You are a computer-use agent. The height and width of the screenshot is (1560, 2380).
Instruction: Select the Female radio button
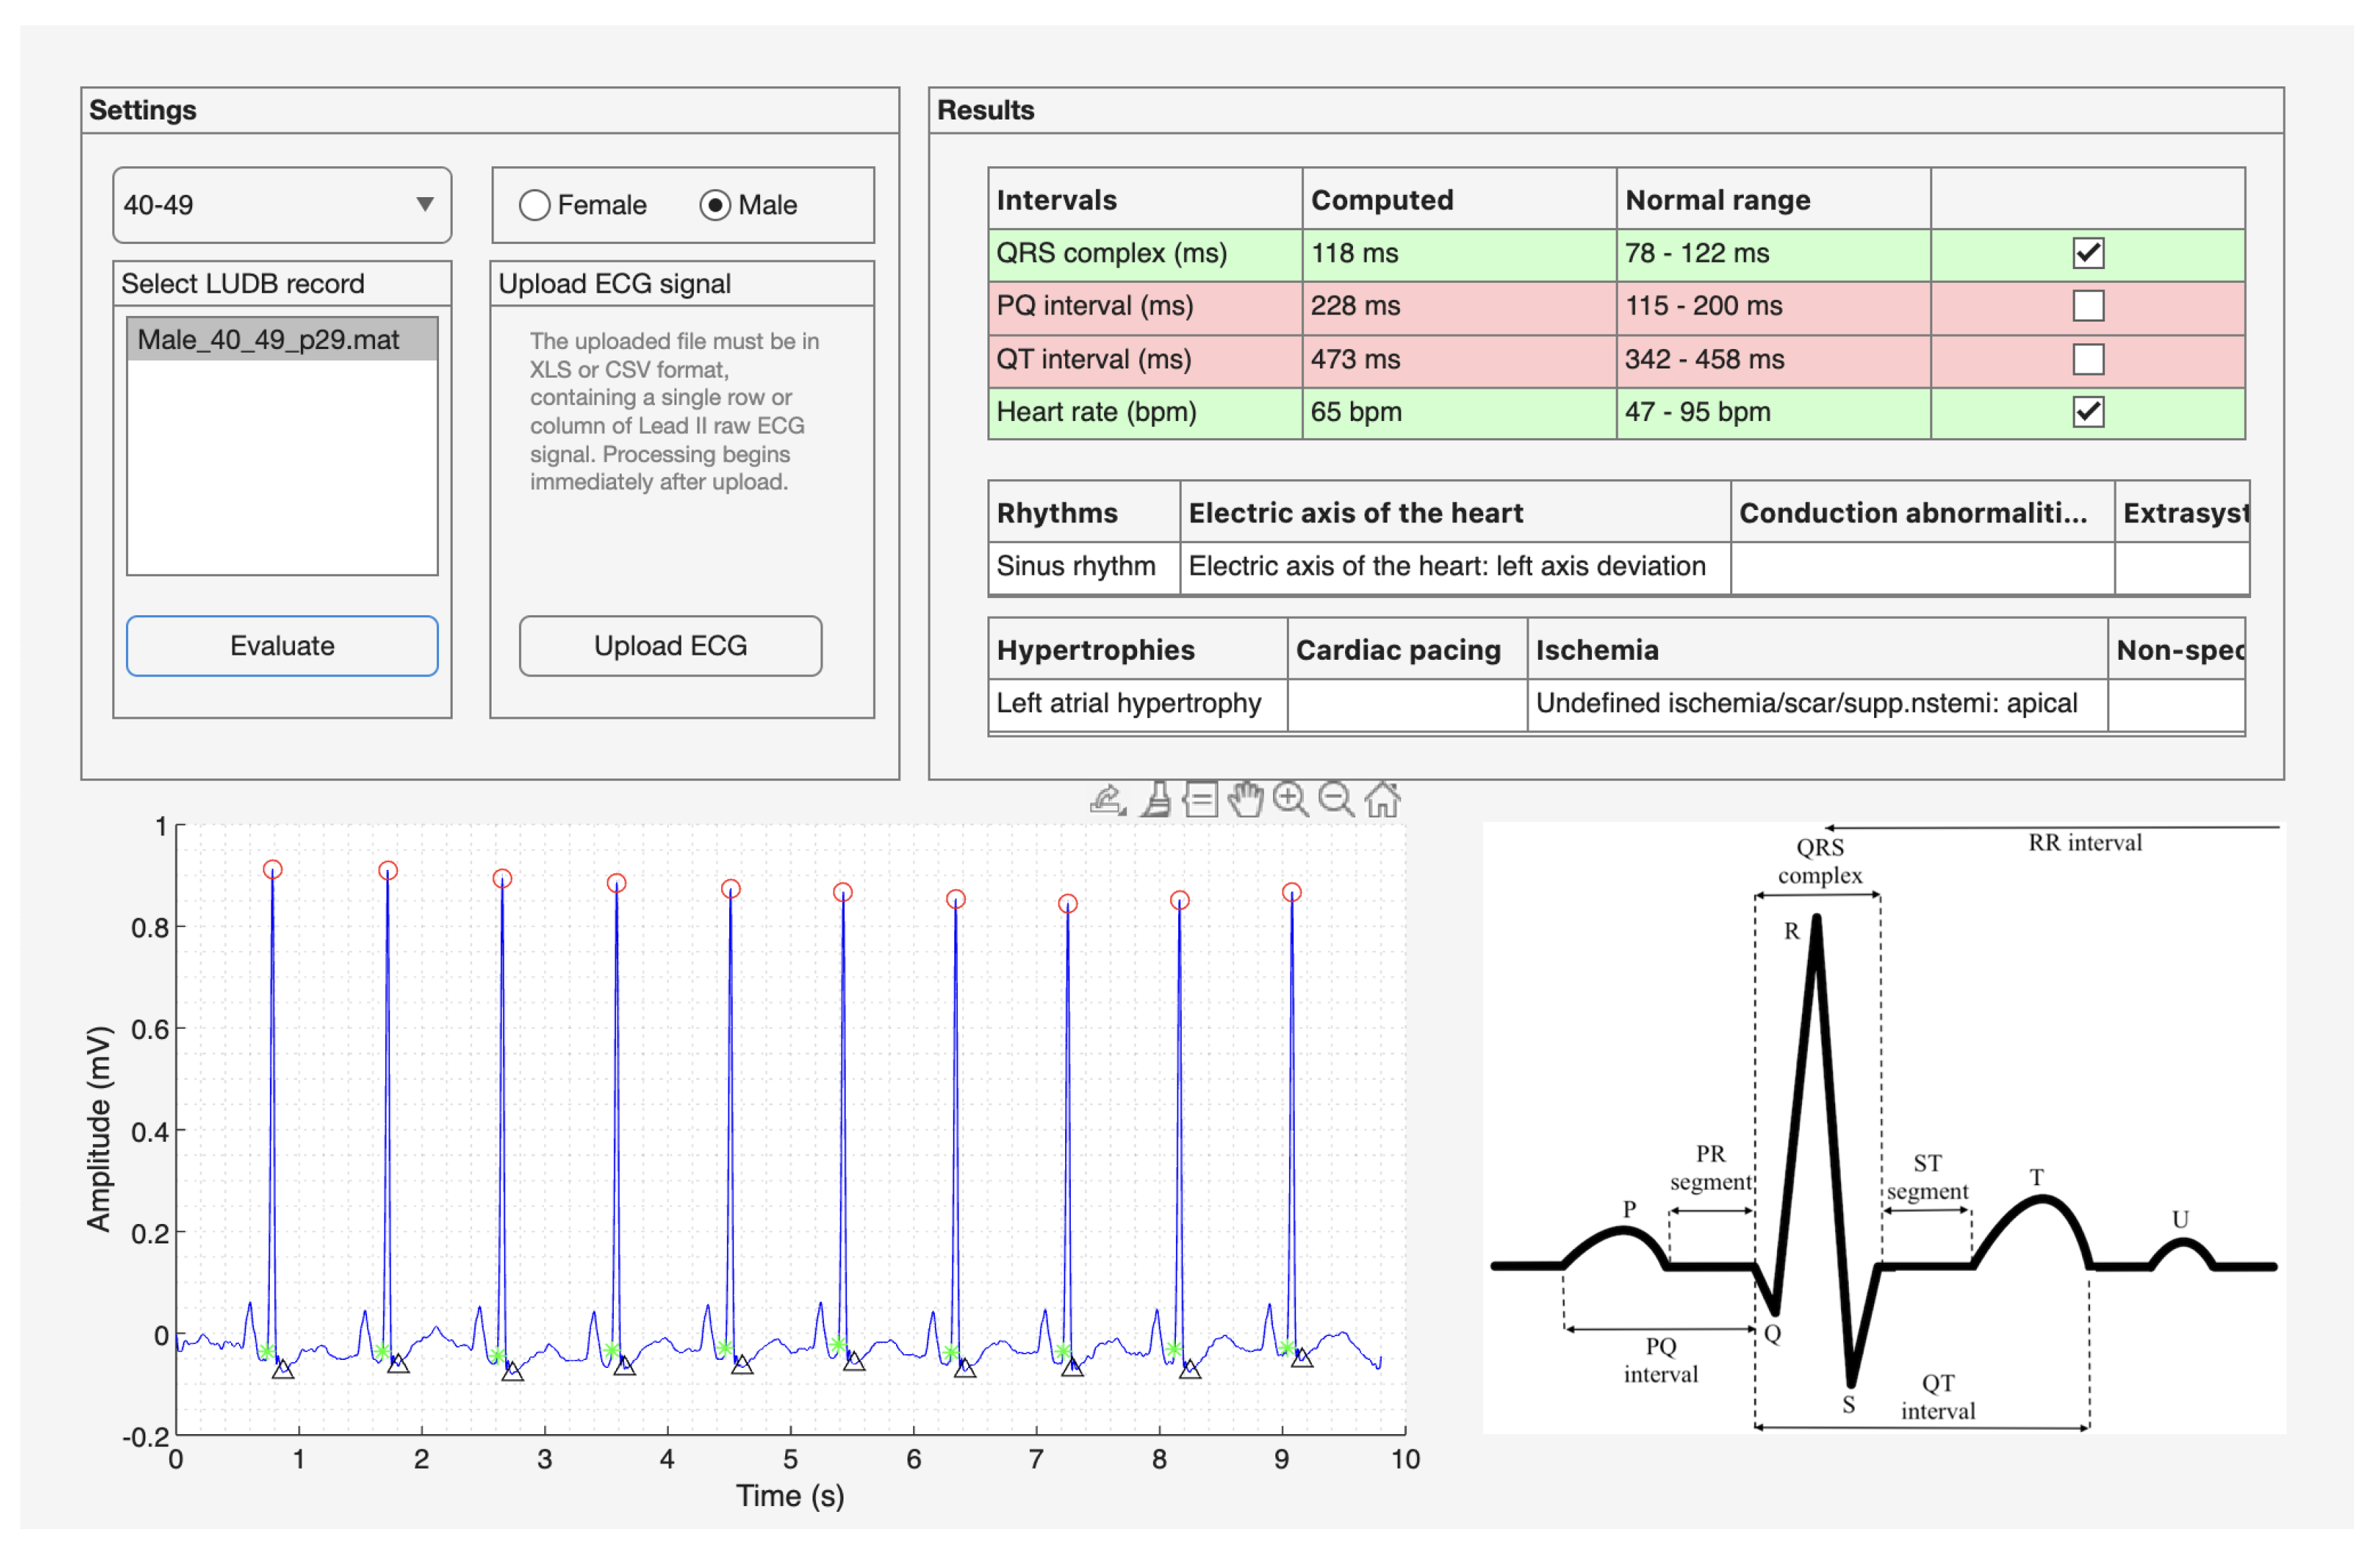[x=535, y=205]
